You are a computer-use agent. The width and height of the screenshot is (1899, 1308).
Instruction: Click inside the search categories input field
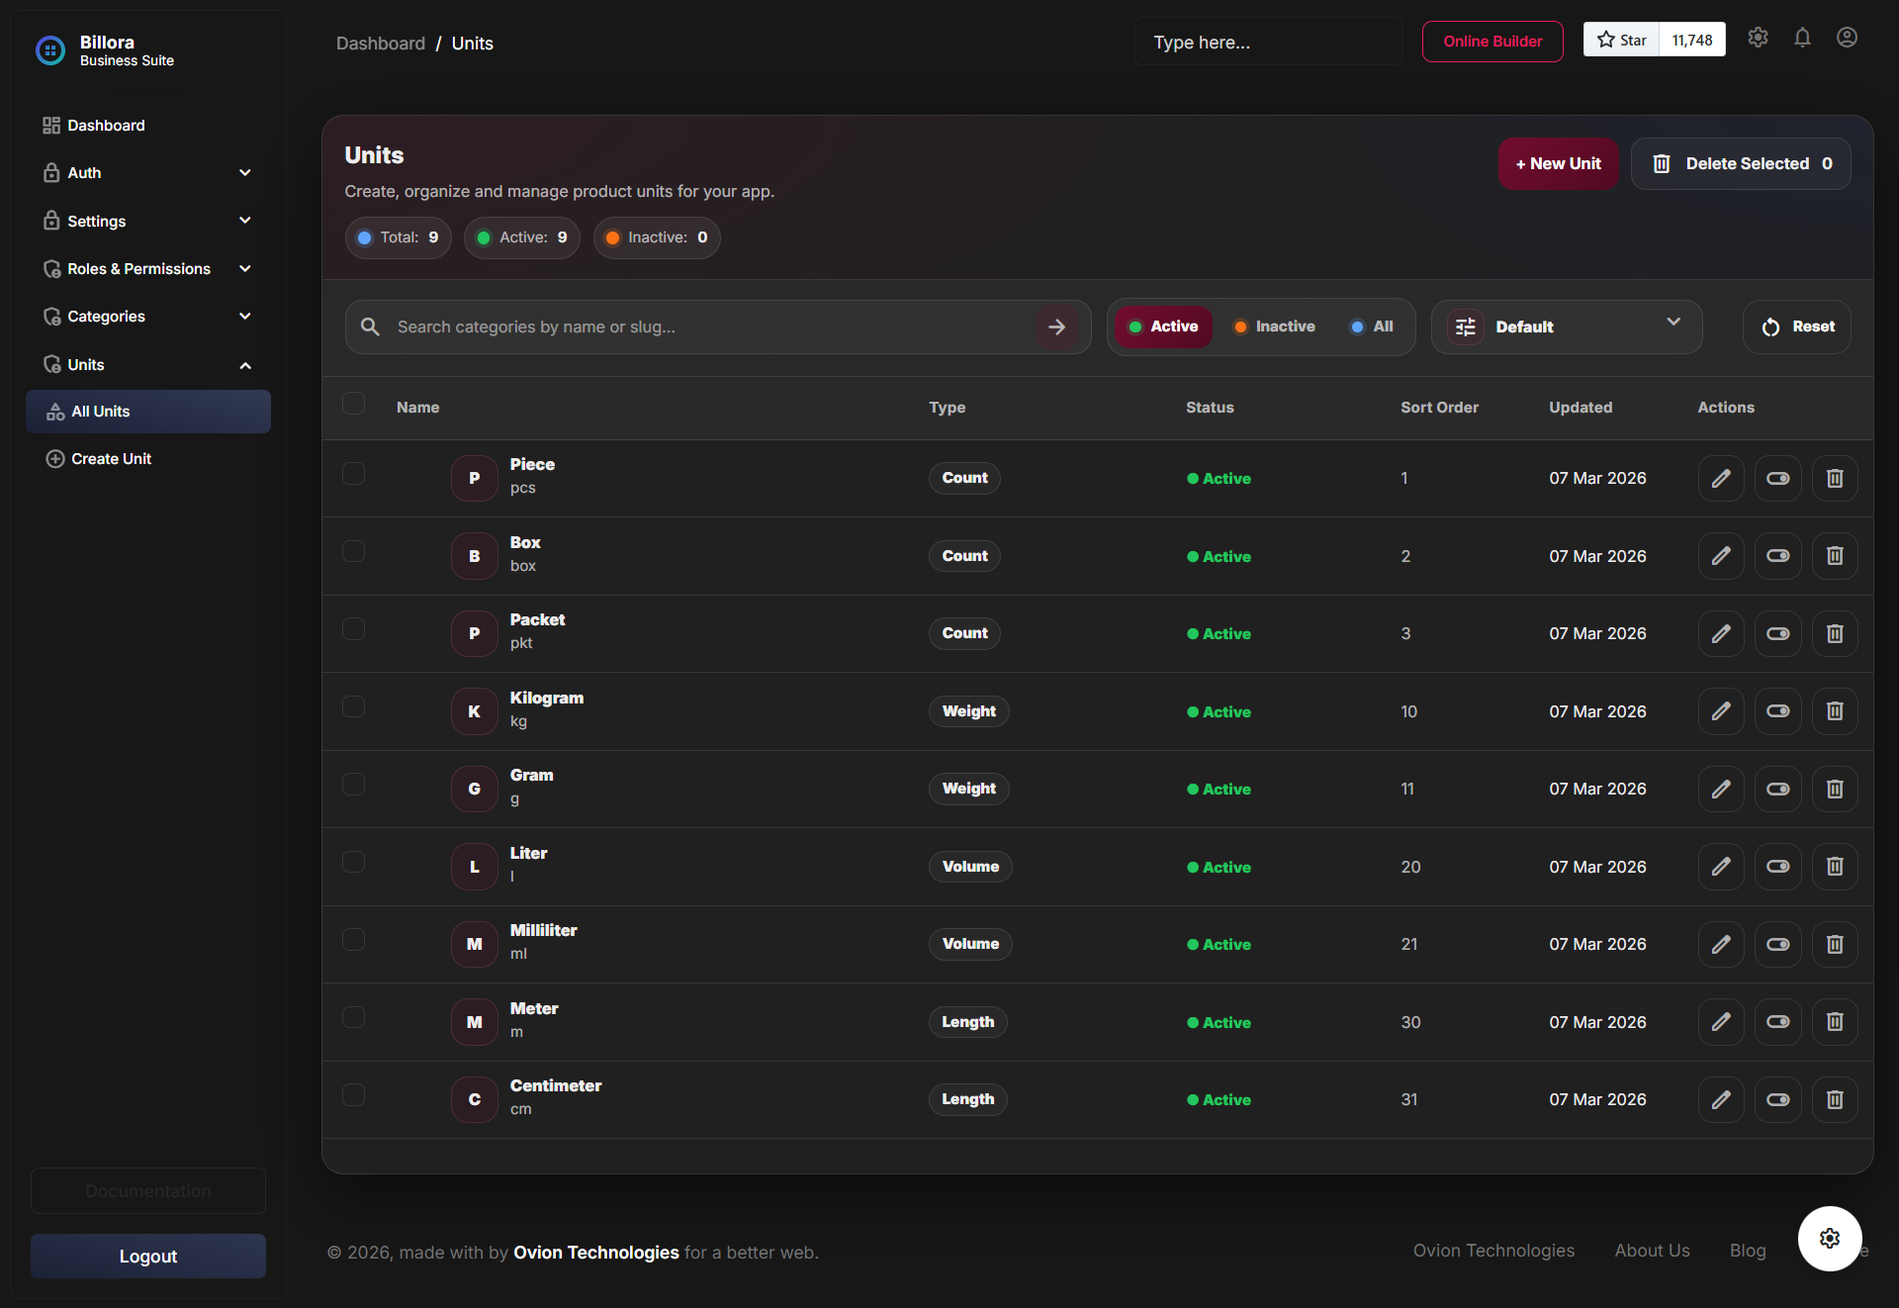point(692,327)
